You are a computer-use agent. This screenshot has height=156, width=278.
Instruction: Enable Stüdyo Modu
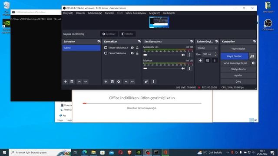(x=238, y=69)
